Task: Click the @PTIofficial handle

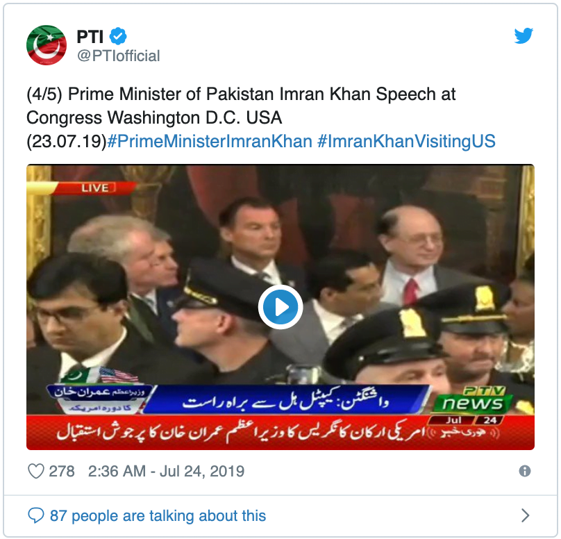Action: point(119,56)
